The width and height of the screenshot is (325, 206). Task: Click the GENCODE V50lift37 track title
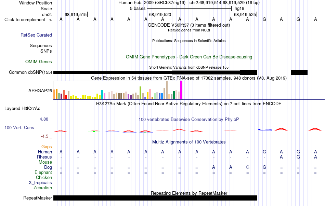coord(189,25)
